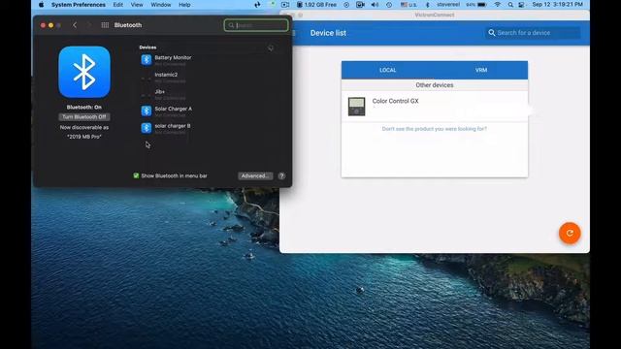Image resolution: width=621 pixels, height=349 pixels.
Task: Open Bluetooth help question mark
Action: [281, 175]
